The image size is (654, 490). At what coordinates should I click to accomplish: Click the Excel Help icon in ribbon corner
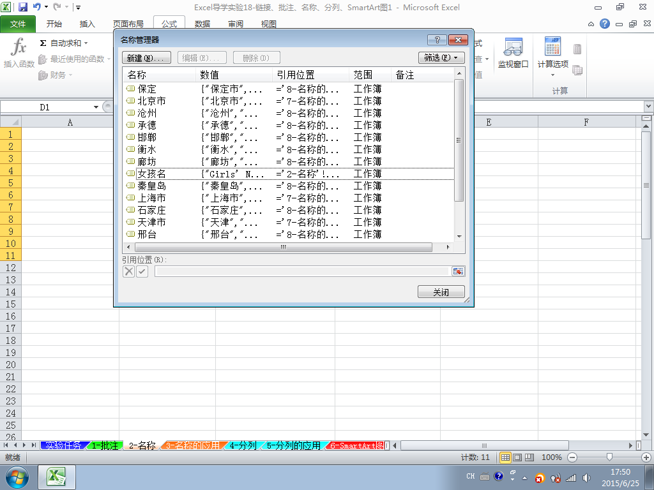point(605,24)
